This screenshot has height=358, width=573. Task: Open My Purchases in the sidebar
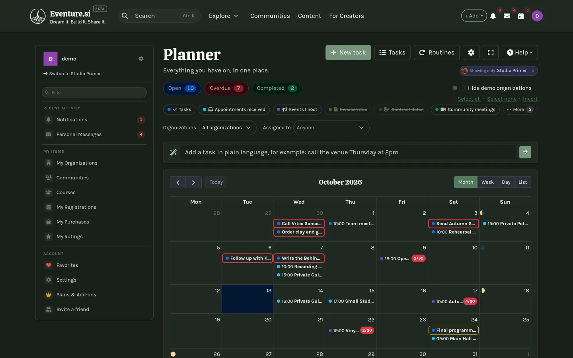pyautogui.click(x=94, y=222)
